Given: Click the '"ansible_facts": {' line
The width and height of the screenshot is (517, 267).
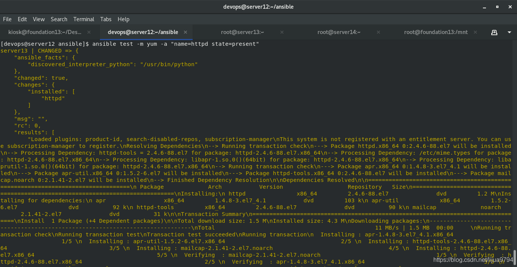Looking at the screenshot, I should click(45, 57).
